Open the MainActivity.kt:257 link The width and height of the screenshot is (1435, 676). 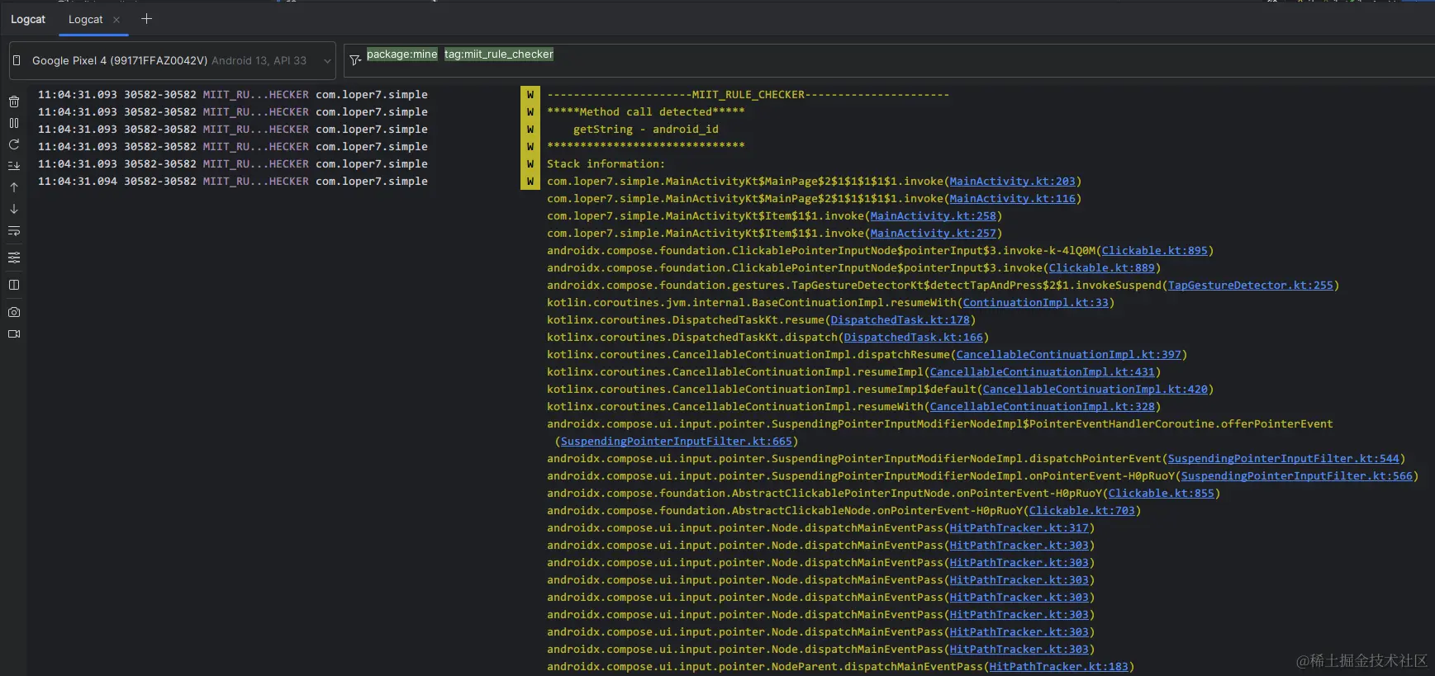(x=933, y=233)
